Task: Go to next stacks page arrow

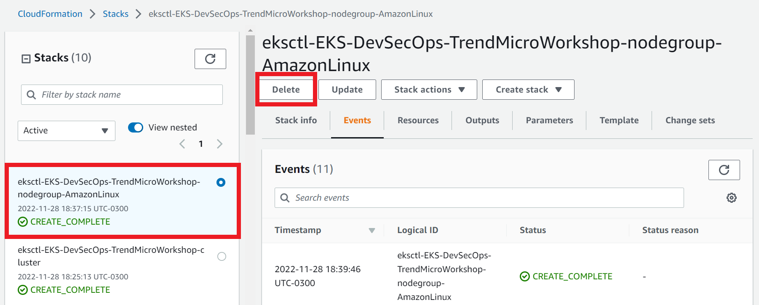Action: point(219,144)
